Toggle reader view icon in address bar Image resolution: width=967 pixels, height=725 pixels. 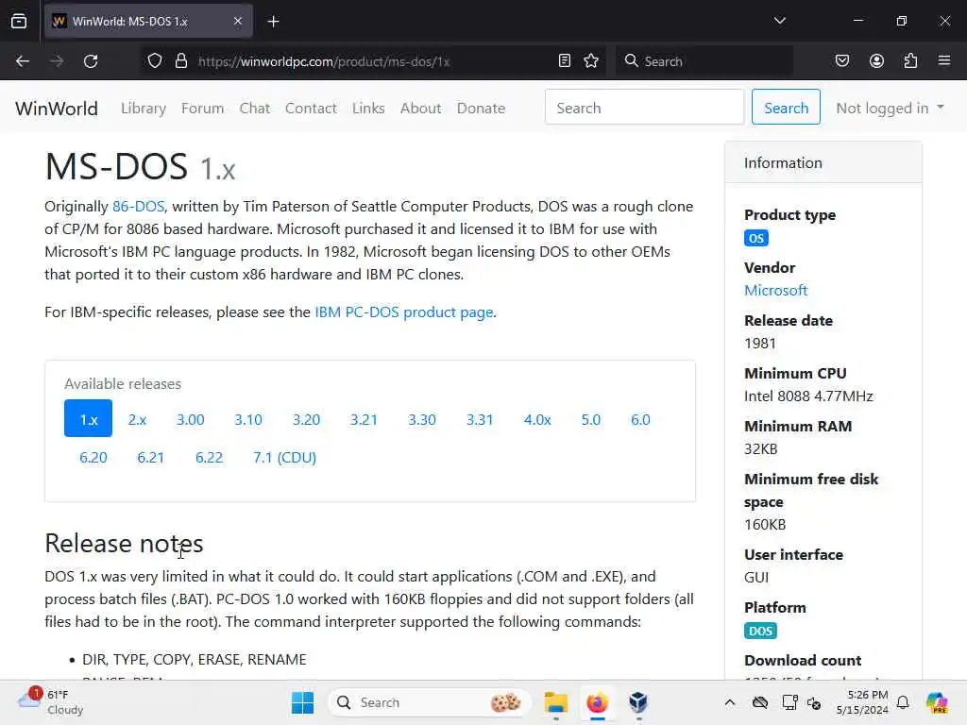coord(565,61)
